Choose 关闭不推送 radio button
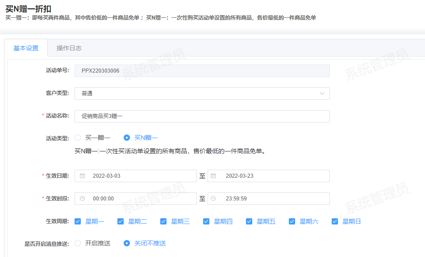Image resolution: width=425 pixels, height=257 pixels. [127, 243]
